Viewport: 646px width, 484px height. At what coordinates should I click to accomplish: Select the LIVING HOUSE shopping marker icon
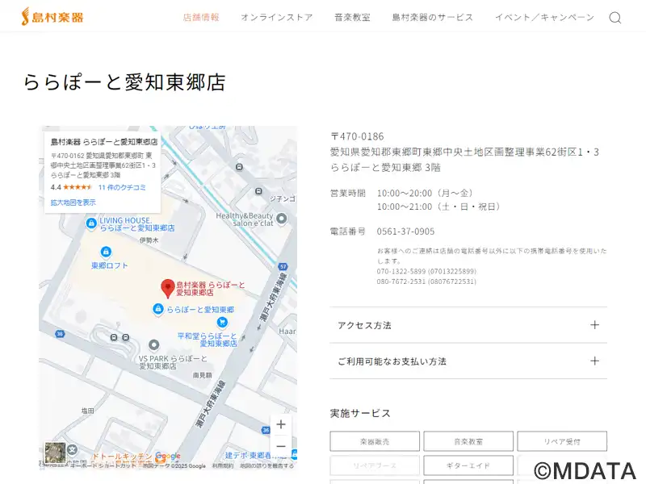click(91, 223)
